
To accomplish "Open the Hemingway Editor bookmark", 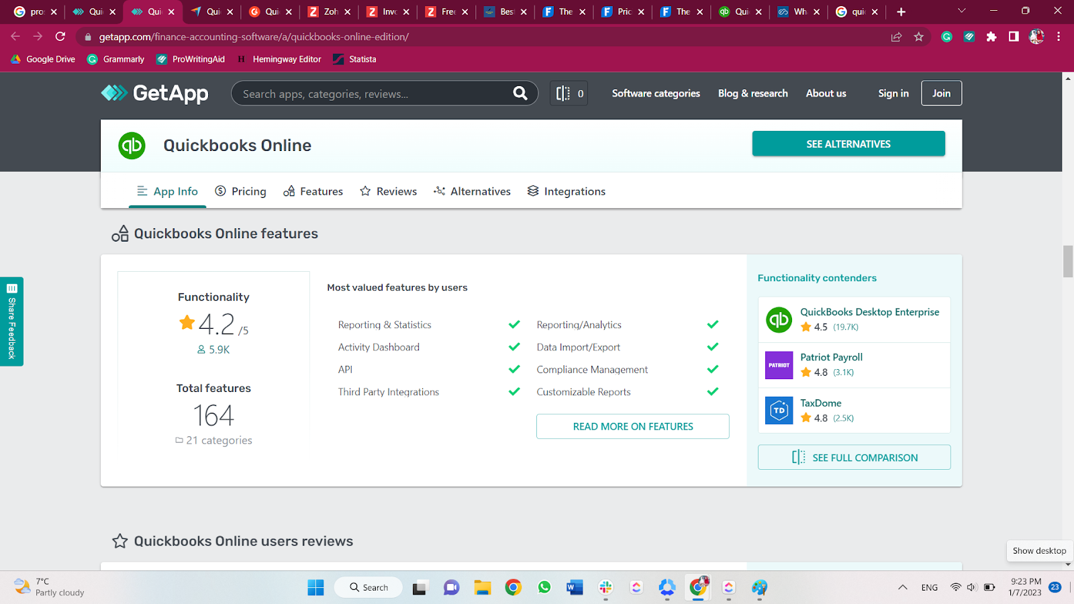I will 279,59.
